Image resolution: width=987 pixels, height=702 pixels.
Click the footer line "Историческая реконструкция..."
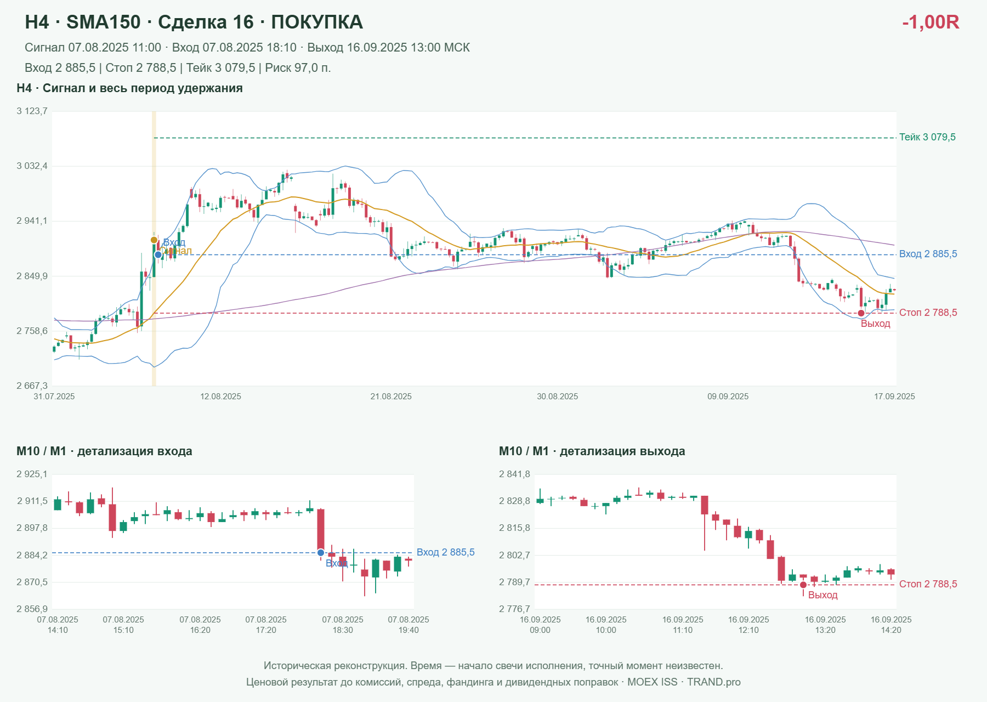(493, 666)
